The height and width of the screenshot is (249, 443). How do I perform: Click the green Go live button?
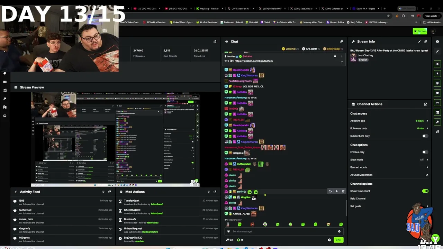click(x=420, y=31)
